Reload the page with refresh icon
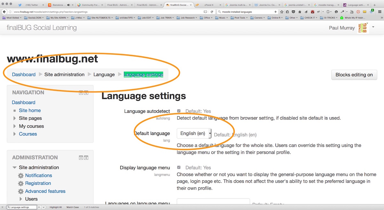Viewport: 384px width, 210px height. (x=212, y=12)
